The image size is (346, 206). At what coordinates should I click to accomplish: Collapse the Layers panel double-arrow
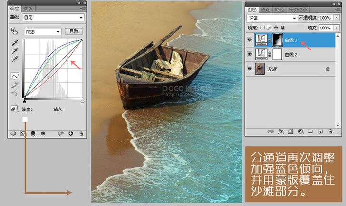[x=335, y=4]
